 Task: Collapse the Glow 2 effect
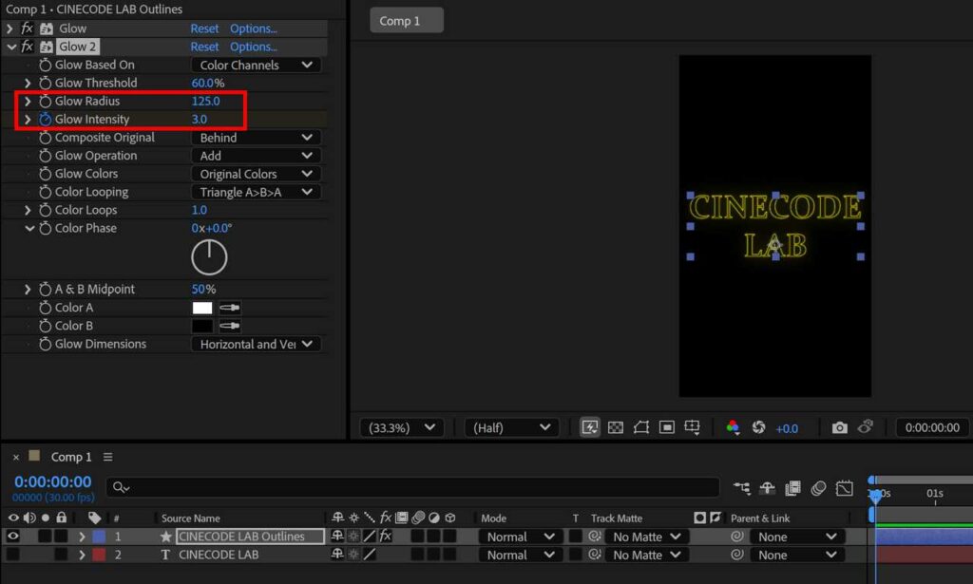point(11,47)
